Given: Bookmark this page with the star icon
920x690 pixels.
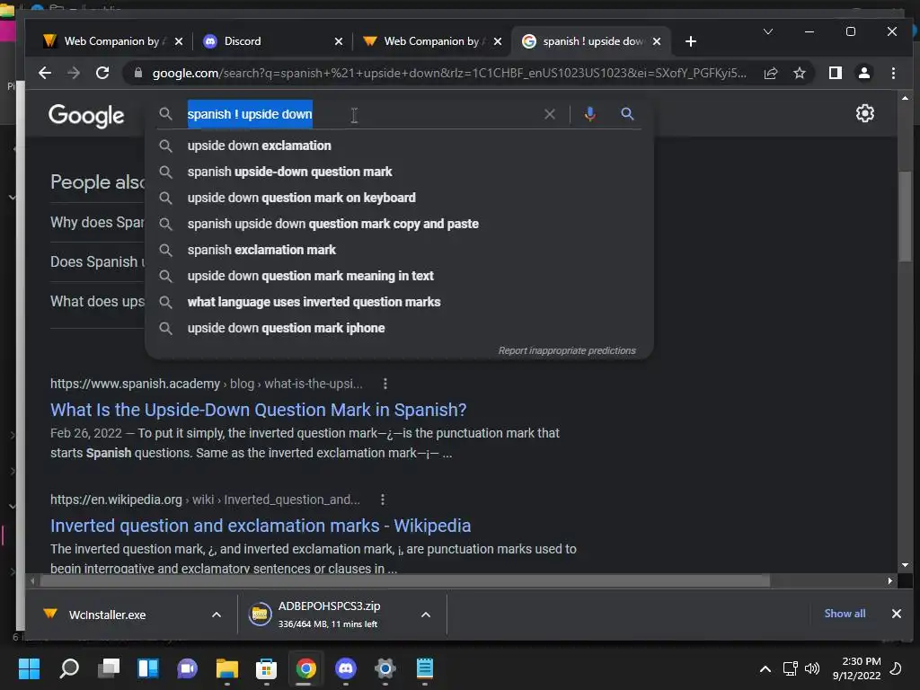Looking at the screenshot, I should coord(799,73).
